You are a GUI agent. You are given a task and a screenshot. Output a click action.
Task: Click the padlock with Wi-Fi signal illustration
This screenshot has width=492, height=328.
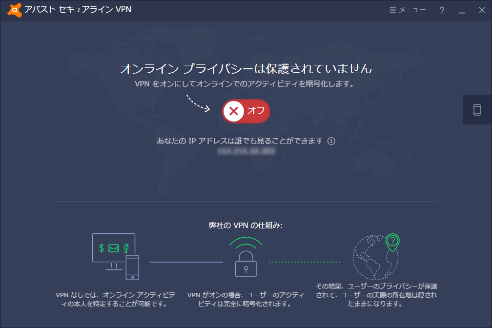click(x=246, y=257)
